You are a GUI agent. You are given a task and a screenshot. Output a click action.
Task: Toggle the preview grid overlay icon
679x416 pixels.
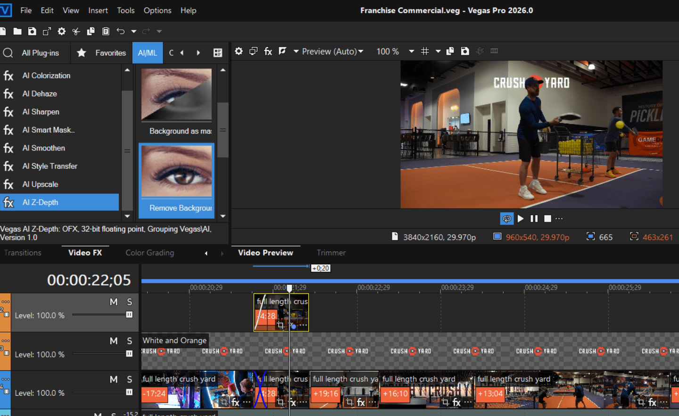[x=425, y=51]
